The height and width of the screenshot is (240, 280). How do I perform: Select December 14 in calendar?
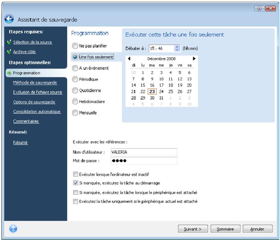tap(133, 85)
